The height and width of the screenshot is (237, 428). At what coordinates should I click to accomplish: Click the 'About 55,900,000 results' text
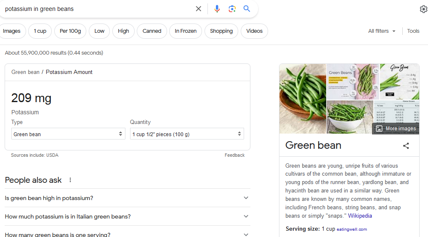54,53
